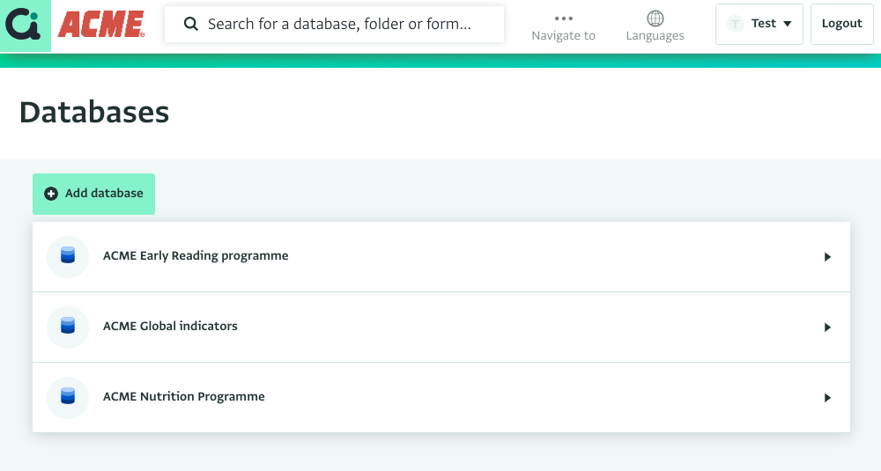Click the user avatar circle icon

tap(735, 24)
